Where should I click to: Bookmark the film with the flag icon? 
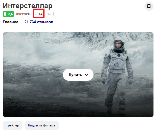click(149, 6)
